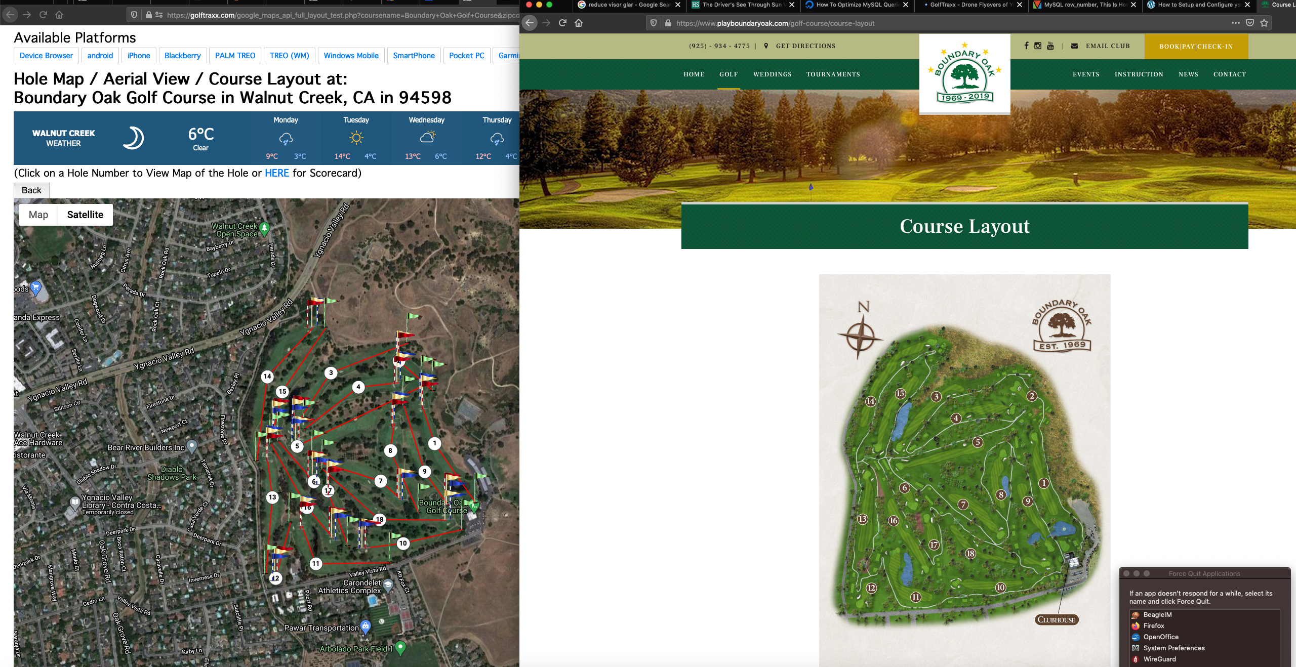Click the BOOK|PAY|CHECK-IN button
Viewport: 1296px width, 667px height.
(x=1196, y=47)
